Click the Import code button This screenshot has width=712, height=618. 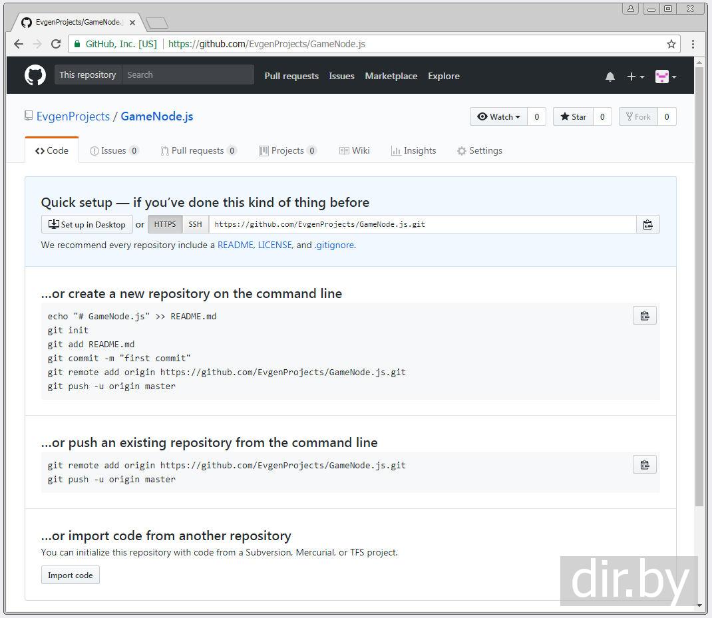(70, 575)
